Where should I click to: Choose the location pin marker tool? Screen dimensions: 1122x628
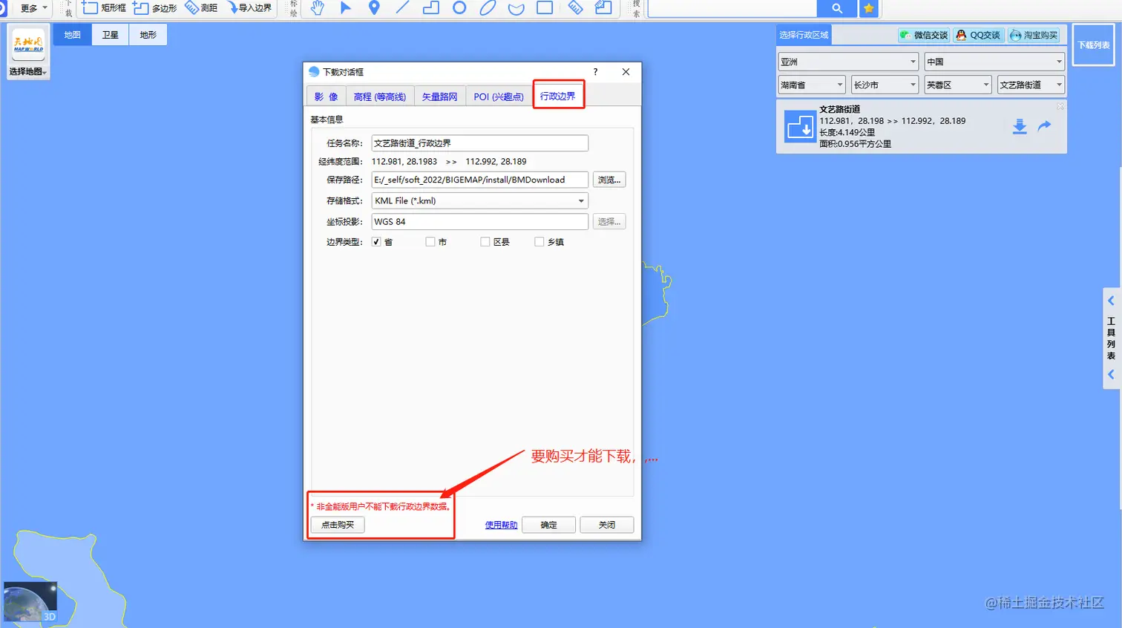374,8
